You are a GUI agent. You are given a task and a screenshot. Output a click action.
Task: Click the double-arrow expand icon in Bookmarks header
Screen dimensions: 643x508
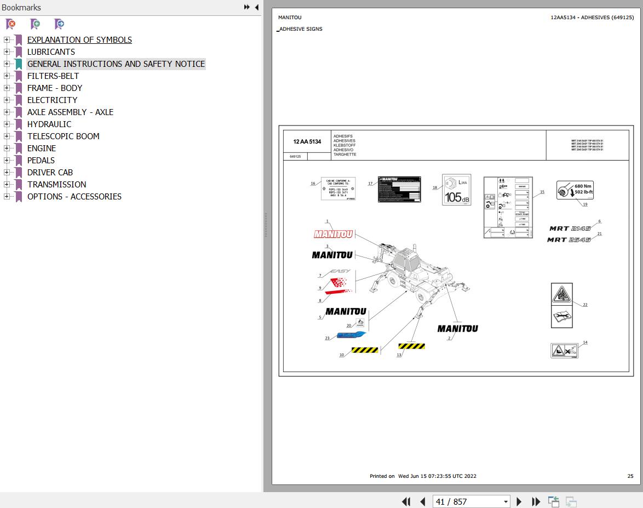pyautogui.click(x=247, y=7)
